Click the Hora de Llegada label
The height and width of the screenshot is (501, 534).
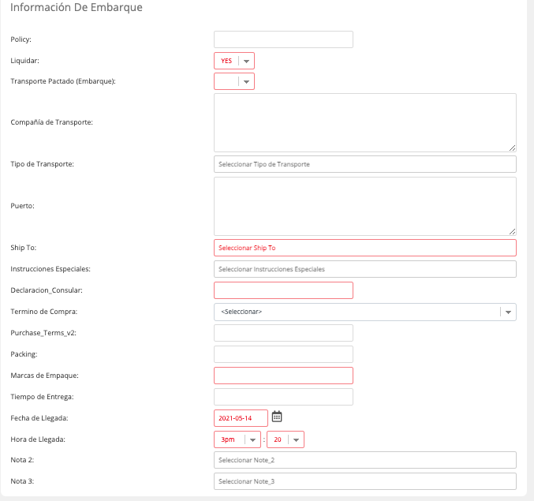(38, 439)
